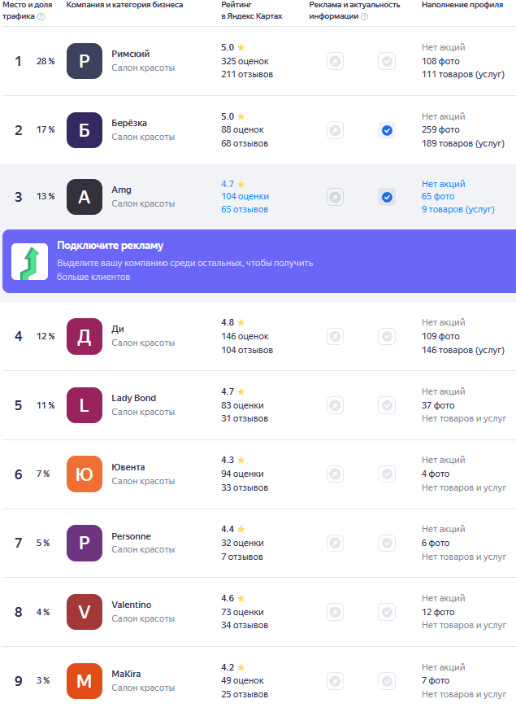Viewport: 516px width, 712px height.
Task: Click the Берёзка purple Б avatar
Action: point(85,130)
